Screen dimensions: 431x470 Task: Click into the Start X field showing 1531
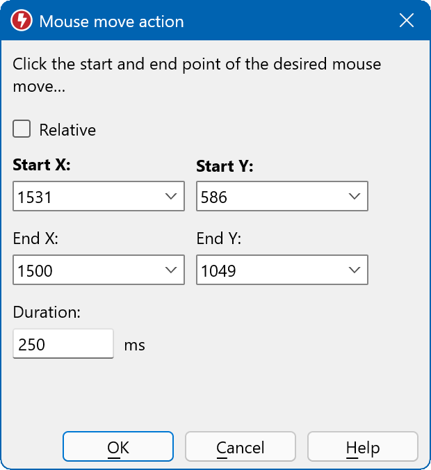click(x=83, y=197)
